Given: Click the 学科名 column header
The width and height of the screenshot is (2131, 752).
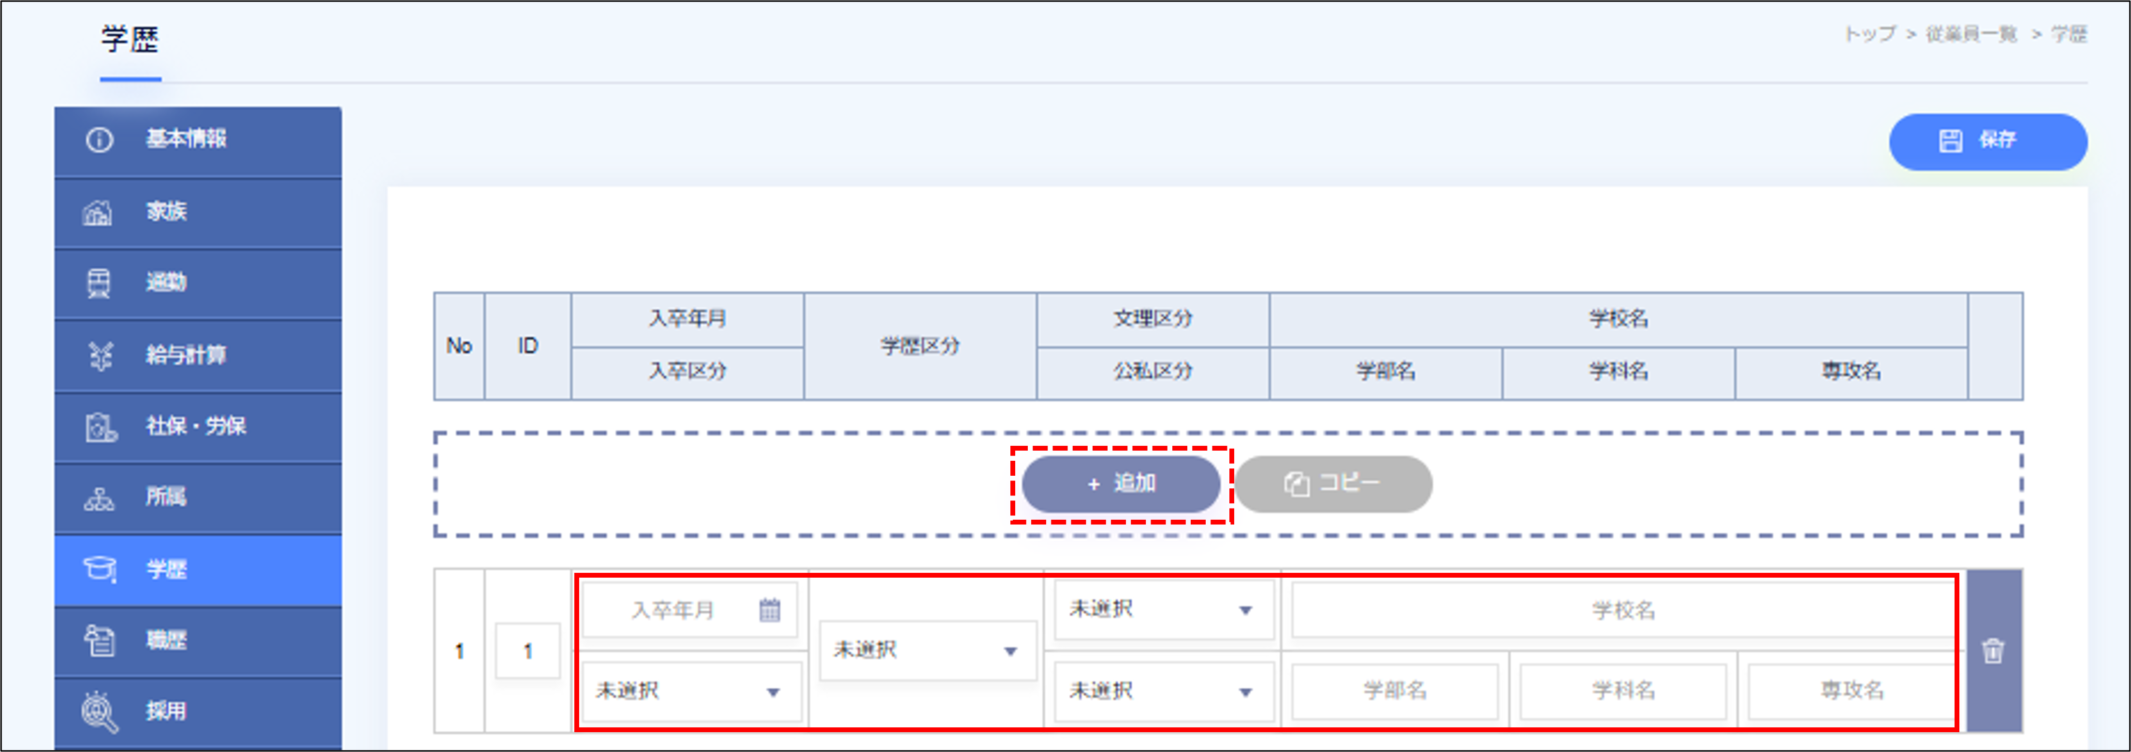Looking at the screenshot, I should [x=1618, y=373].
